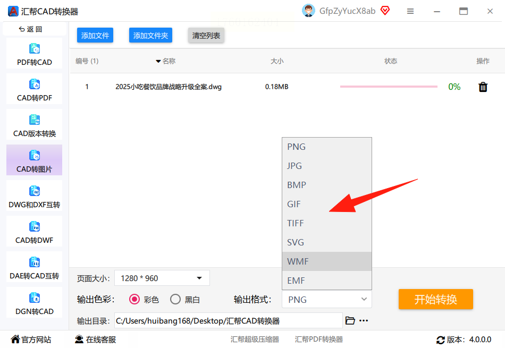
Task: Click the 添加文件 button
Action: (x=95, y=36)
